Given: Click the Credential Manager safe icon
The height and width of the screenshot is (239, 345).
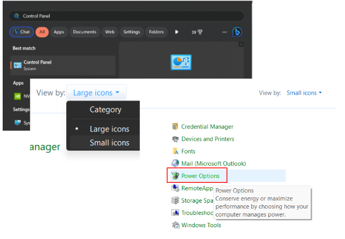Looking at the screenshot, I should pyautogui.click(x=175, y=126).
